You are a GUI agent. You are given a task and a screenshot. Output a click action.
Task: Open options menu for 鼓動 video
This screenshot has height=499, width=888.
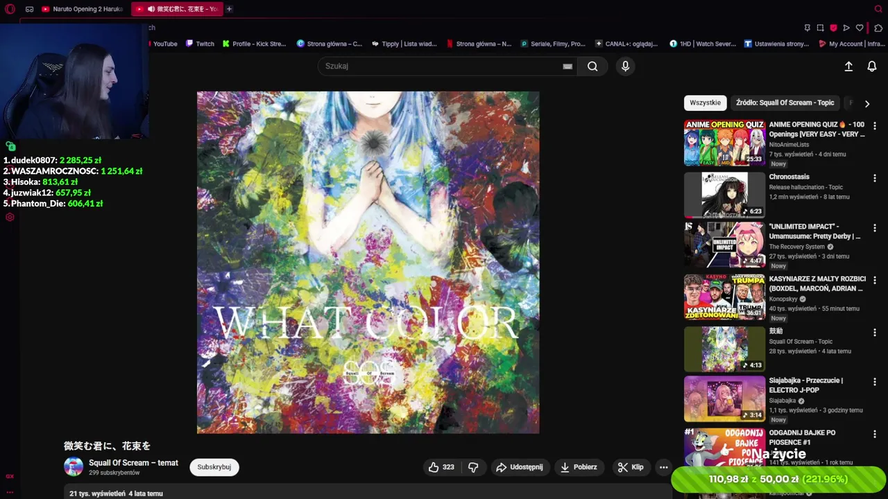pyautogui.click(x=874, y=332)
